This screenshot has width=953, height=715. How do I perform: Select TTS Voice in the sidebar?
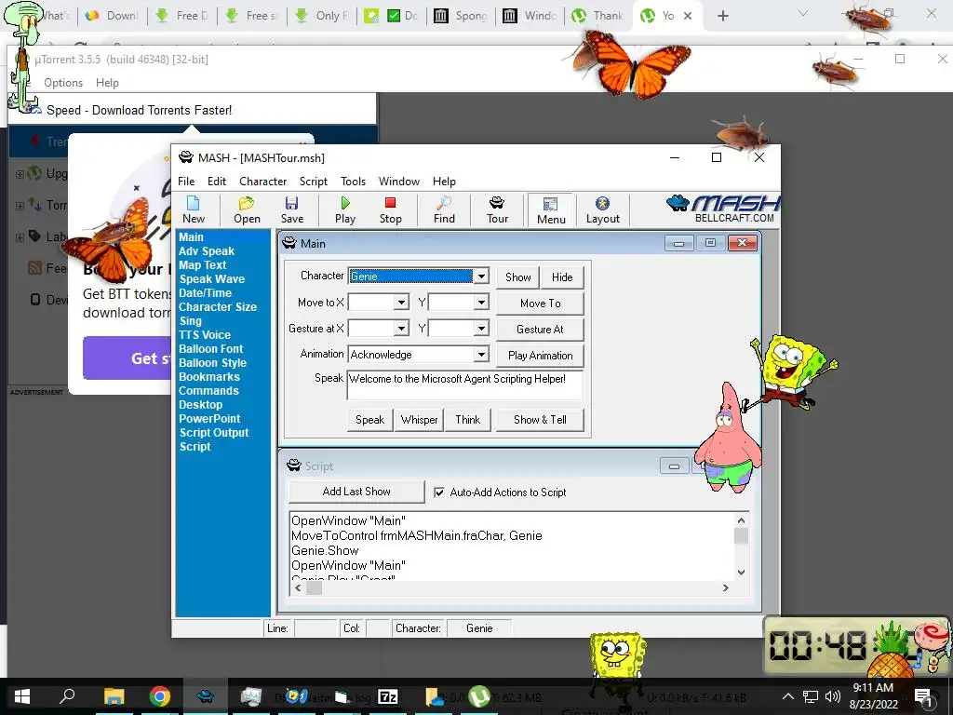pos(204,335)
